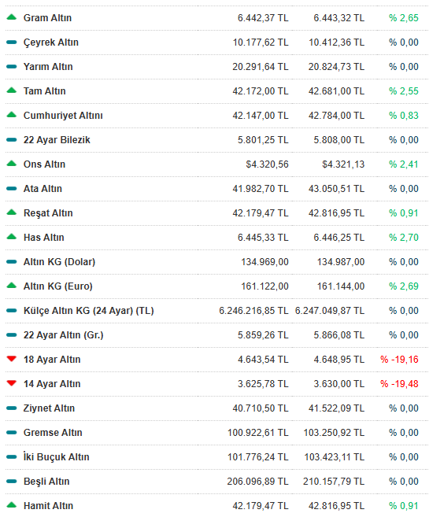Image resolution: width=429 pixels, height=517 pixels.
Task: Open the 22 Ayar Bilezik link
Action: (x=57, y=140)
